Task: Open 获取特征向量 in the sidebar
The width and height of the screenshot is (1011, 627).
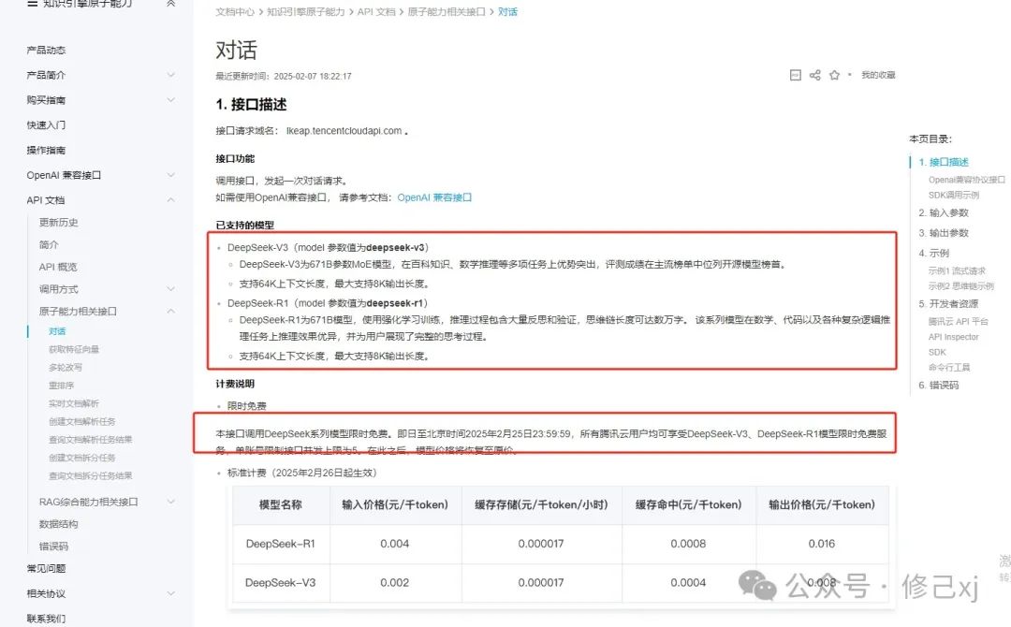Action: (x=74, y=349)
